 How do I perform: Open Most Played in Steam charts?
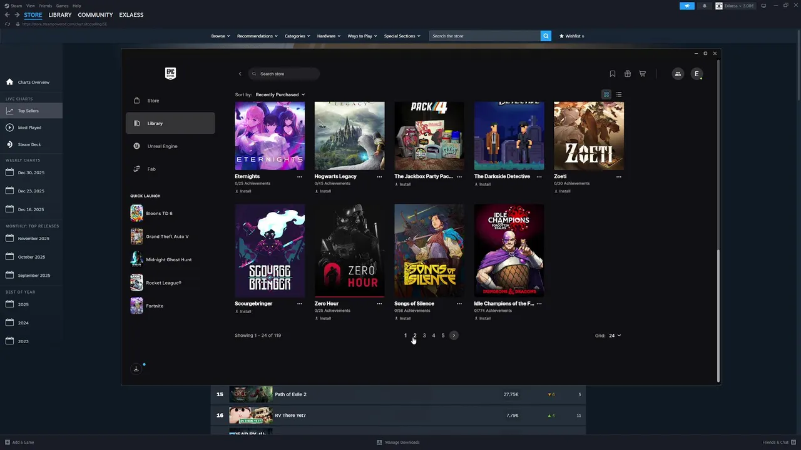pos(31,127)
